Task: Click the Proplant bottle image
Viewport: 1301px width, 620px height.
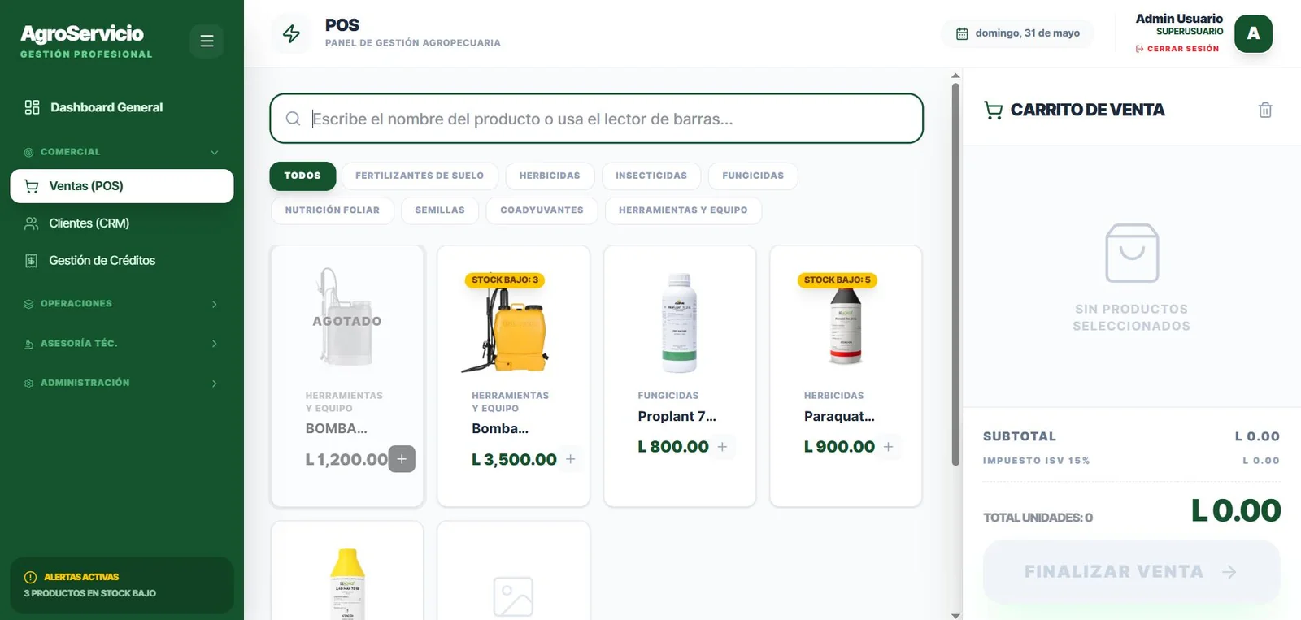Action: (x=680, y=321)
